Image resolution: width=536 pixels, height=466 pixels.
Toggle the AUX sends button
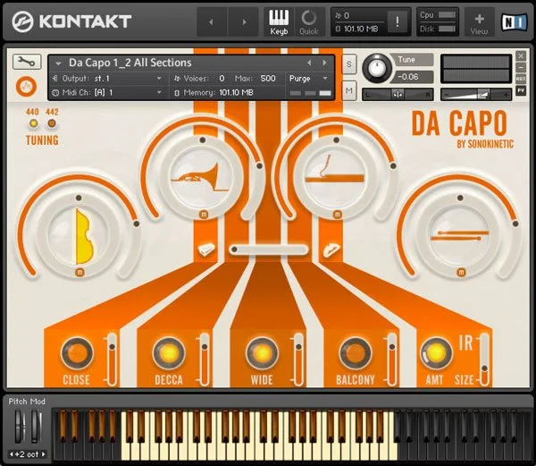point(521,79)
